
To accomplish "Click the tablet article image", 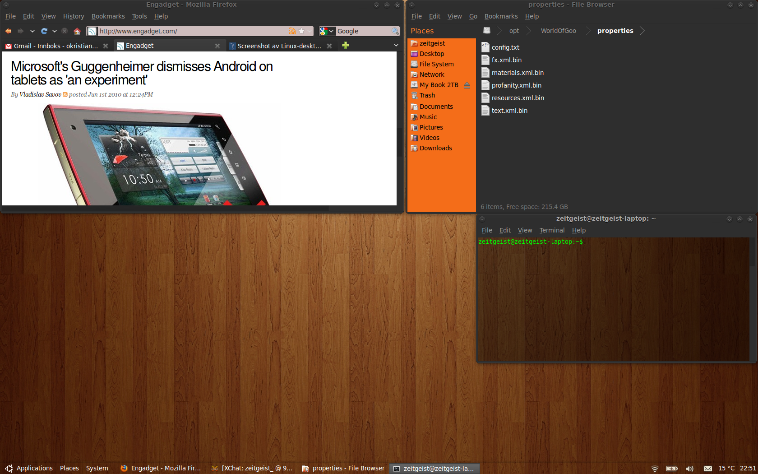I will (156, 154).
